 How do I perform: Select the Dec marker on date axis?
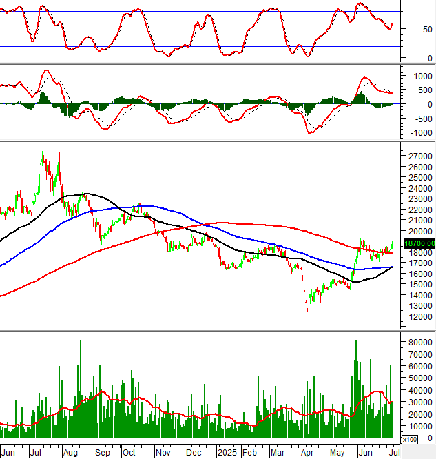194,453
